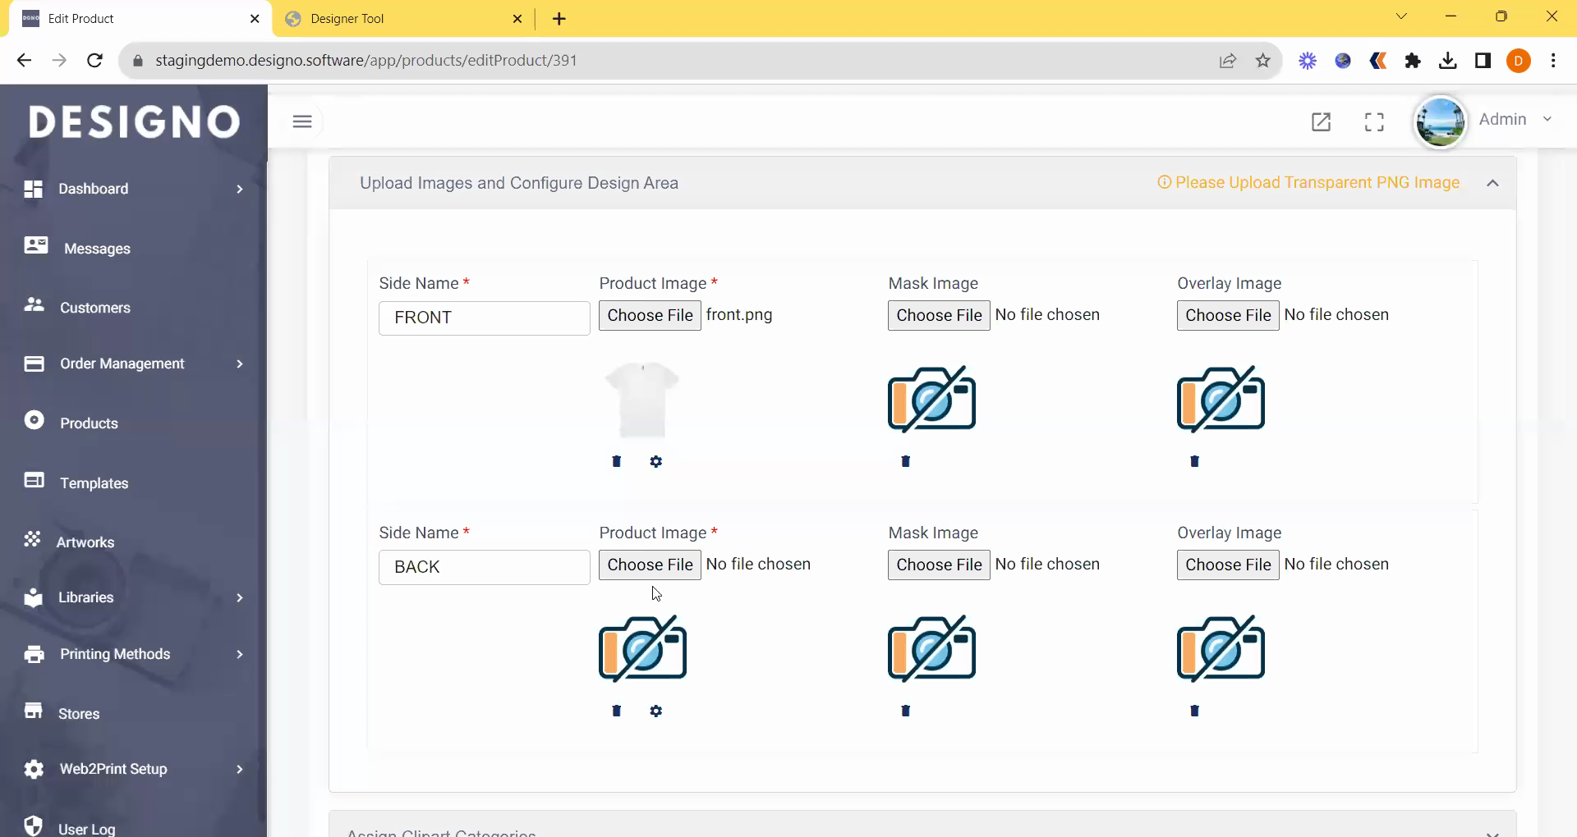Viewport: 1577px width, 837px height.
Task: Bookmark this page with star icon
Action: pos(1263,61)
